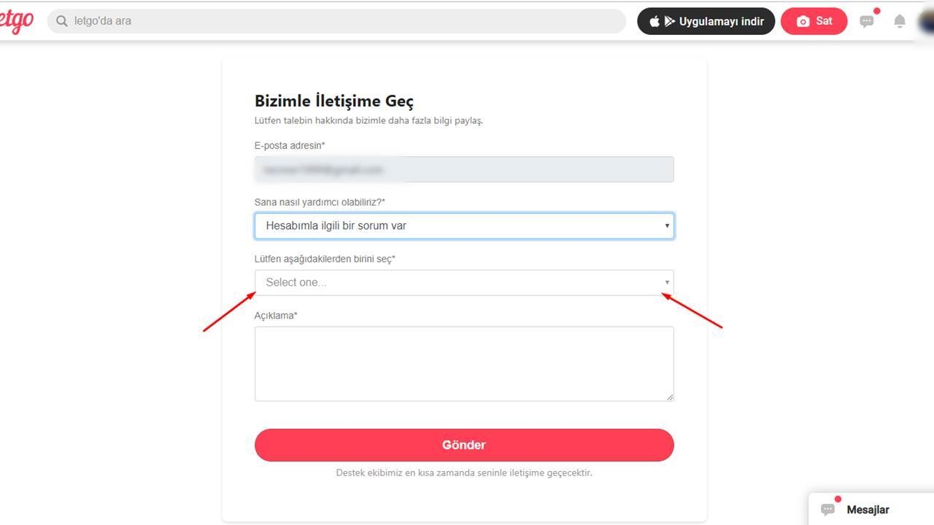Click into the Açıklama text area

pos(464,364)
